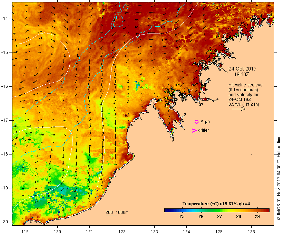Click the 'Argo' legend label
Image resolution: width=283 pixels, height=235 pixels.
tap(205, 122)
